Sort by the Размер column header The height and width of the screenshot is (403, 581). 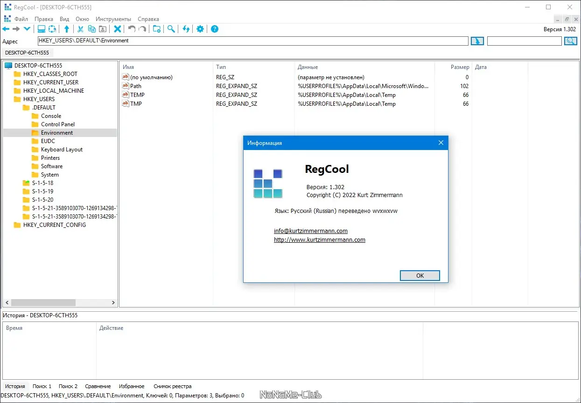(x=453, y=67)
